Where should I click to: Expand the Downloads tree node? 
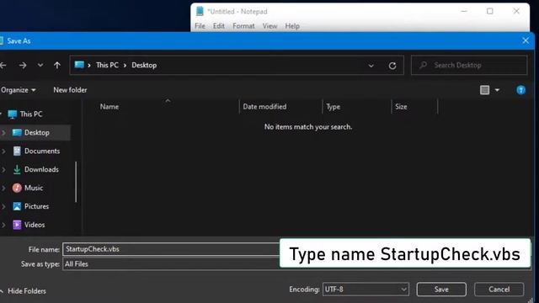tap(3, 170)
